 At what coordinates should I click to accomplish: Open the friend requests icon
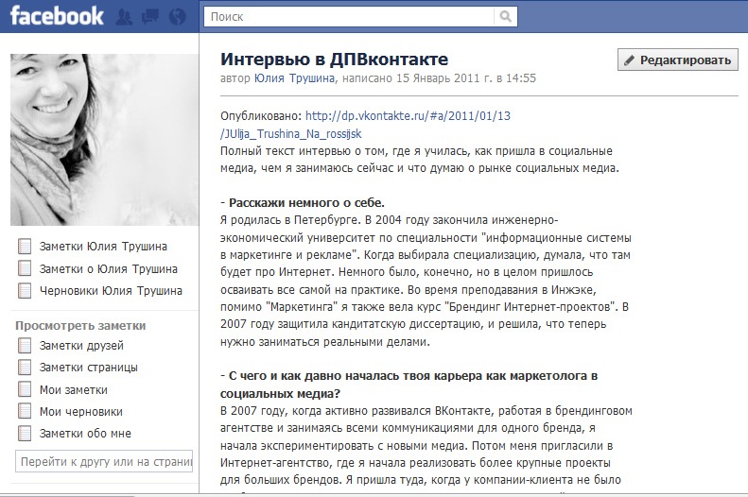pyautogui.click(x=125, y=17)
